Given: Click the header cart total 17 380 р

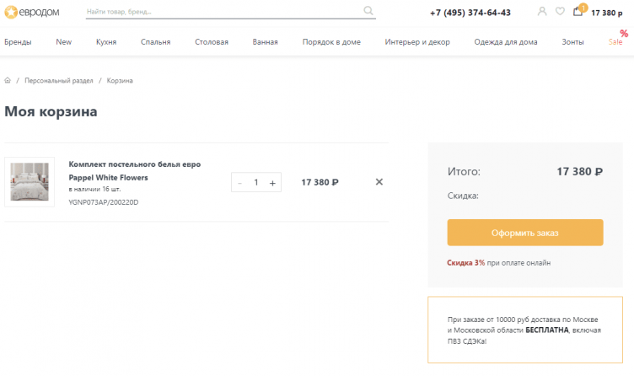Looking at the screenshot, I should click(606, 13).
